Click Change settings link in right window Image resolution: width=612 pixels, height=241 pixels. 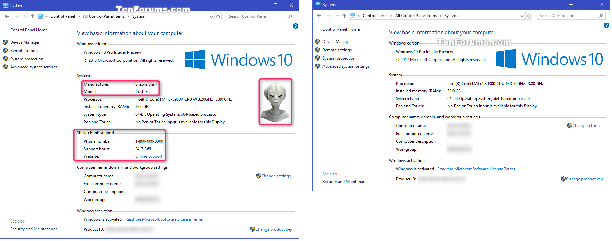587,126
